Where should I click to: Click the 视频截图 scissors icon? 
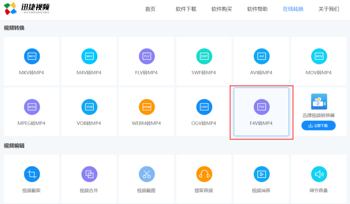point(146,174)
